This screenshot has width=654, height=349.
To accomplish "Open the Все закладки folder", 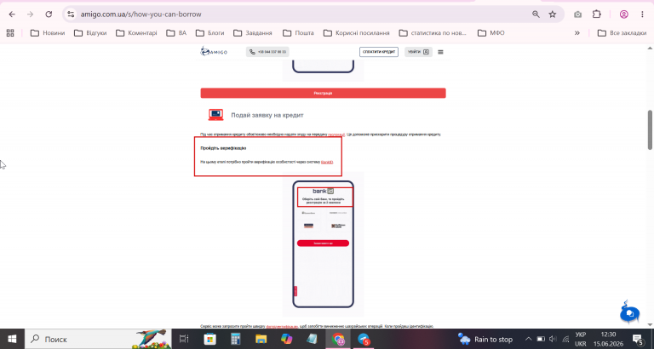I will [622, 33].
